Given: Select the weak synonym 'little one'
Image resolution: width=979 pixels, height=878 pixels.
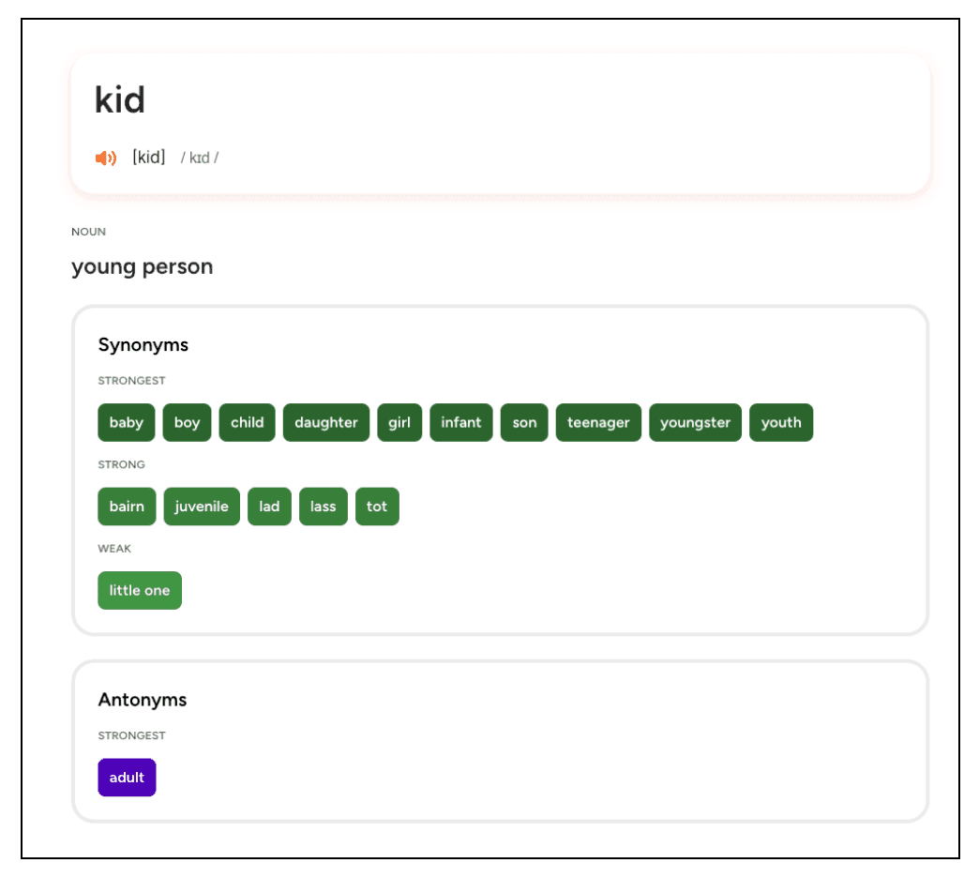Looking at the screenshot, I should tap(140, 590).
